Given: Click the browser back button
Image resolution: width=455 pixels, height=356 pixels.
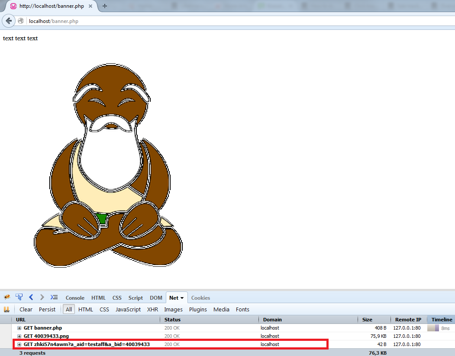Looking at the screenshot, I should pos(9,21).
